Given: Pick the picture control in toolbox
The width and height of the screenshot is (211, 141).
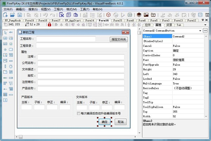Looking at the screenshot, I should tap(5, 55).
